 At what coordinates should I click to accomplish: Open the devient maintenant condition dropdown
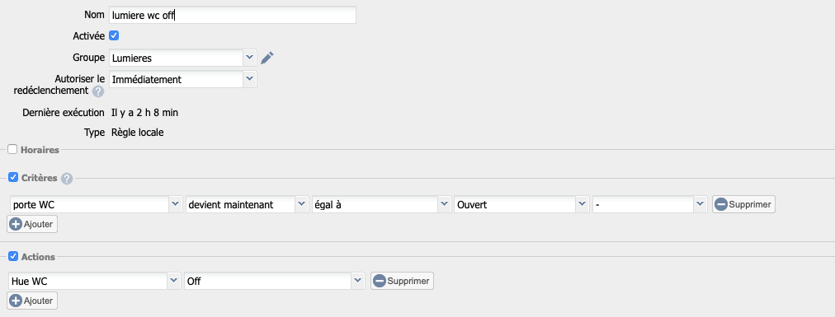247,204
